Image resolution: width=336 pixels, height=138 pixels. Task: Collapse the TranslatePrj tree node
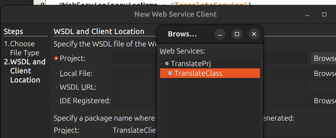162,64
